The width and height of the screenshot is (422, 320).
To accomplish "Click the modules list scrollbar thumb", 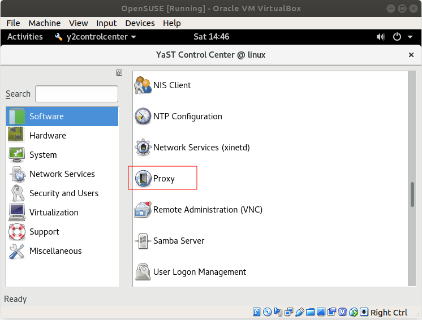I will pyautogui.click(x=412, y=194).
